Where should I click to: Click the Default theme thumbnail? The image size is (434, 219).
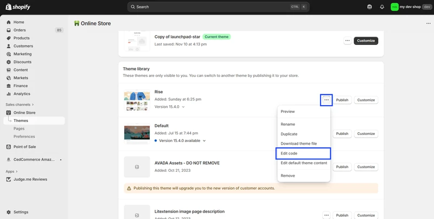tap(137, 133)
